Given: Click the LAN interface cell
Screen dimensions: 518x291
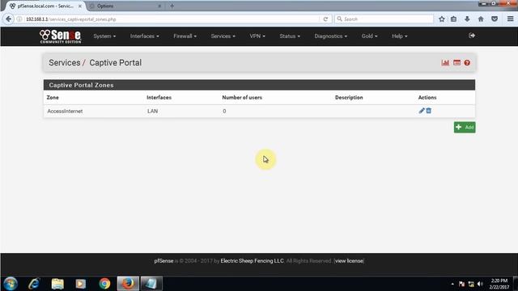Looking at the screenshot, I should [x=153, y=112].
